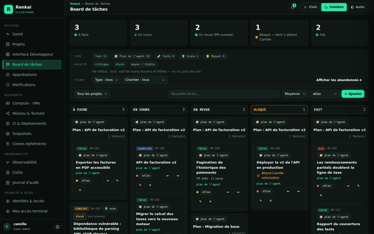Edit RK-104 card with pencil icon
The image size is (374, 234).
(x=201, y=201)
